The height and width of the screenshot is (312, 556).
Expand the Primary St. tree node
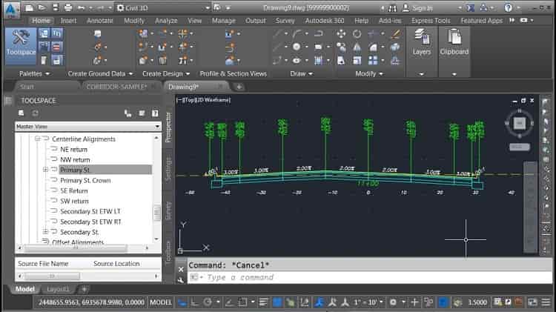coord(45,170)
